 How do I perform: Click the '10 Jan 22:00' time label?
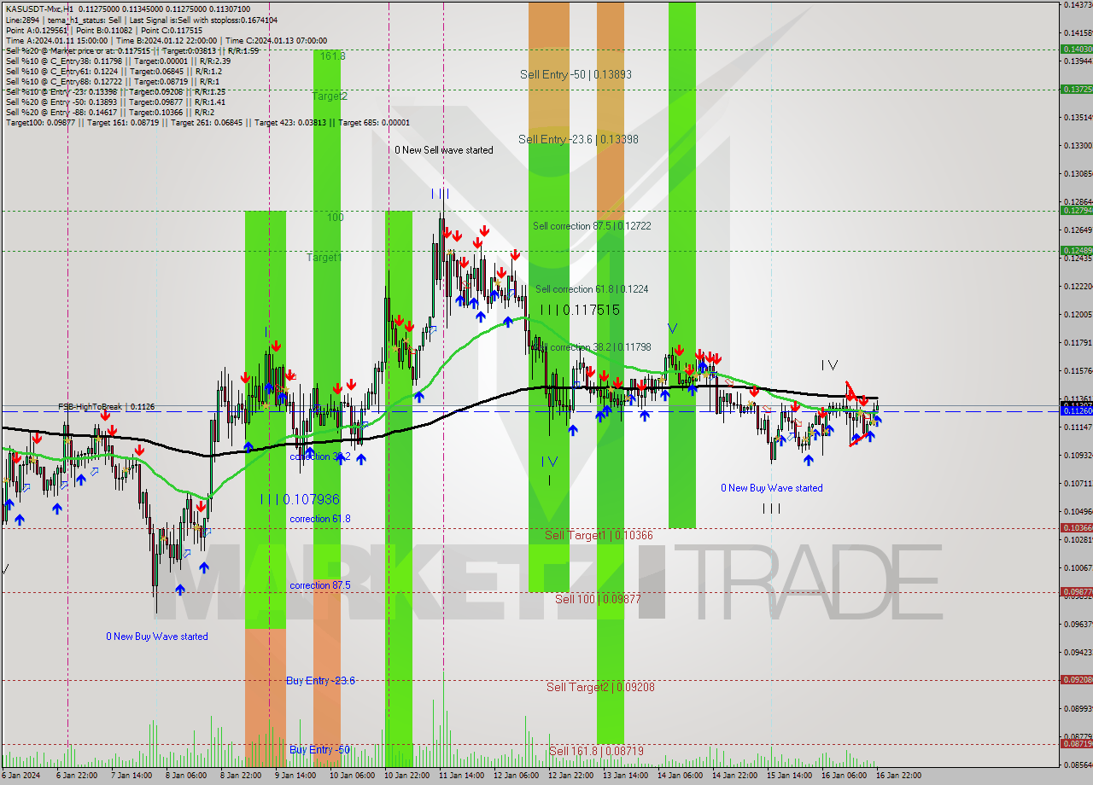[405, 776]
